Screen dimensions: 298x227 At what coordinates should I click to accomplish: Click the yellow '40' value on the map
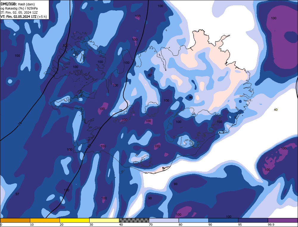[276, 110]
